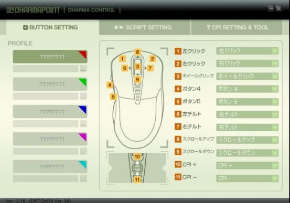
Task: Click marker 5 side button on diagram
Action: [113, 97]
